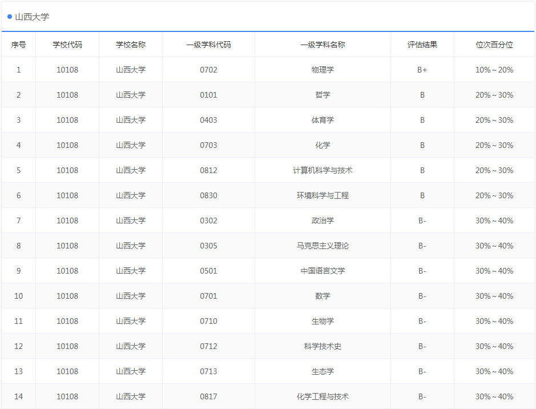Select the 序号 column header
Viewport: 536px width, 409px height.
[18, 45]
